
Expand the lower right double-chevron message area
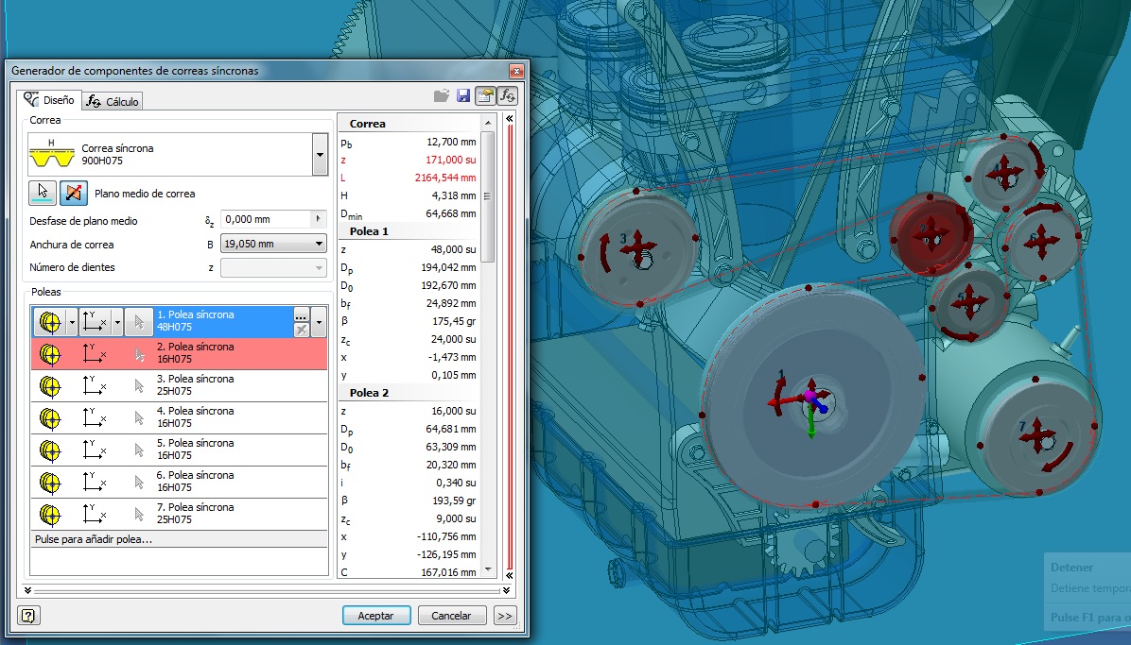[x=506, y=590]
